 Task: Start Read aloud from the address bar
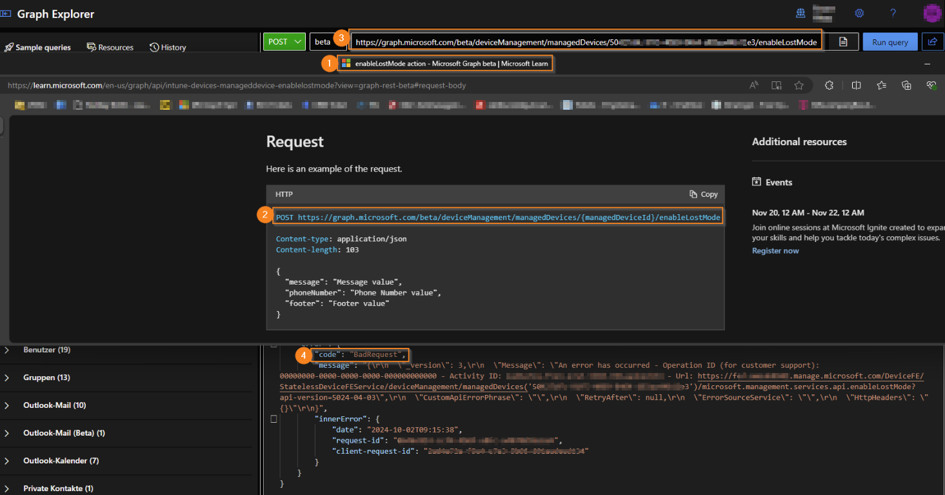pos(754,85)
